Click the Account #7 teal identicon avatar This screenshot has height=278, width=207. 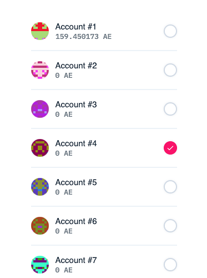(40, 265)
